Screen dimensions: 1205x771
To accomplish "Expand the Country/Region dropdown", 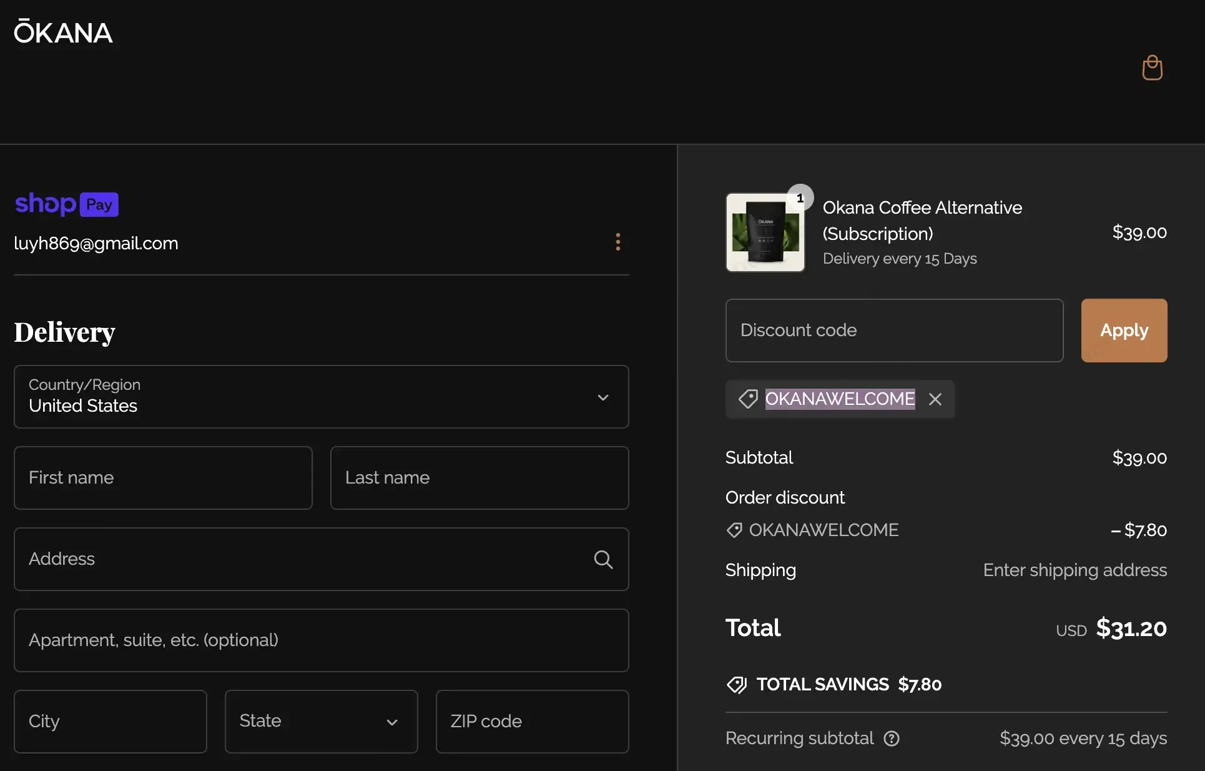I will coord(321,397).
